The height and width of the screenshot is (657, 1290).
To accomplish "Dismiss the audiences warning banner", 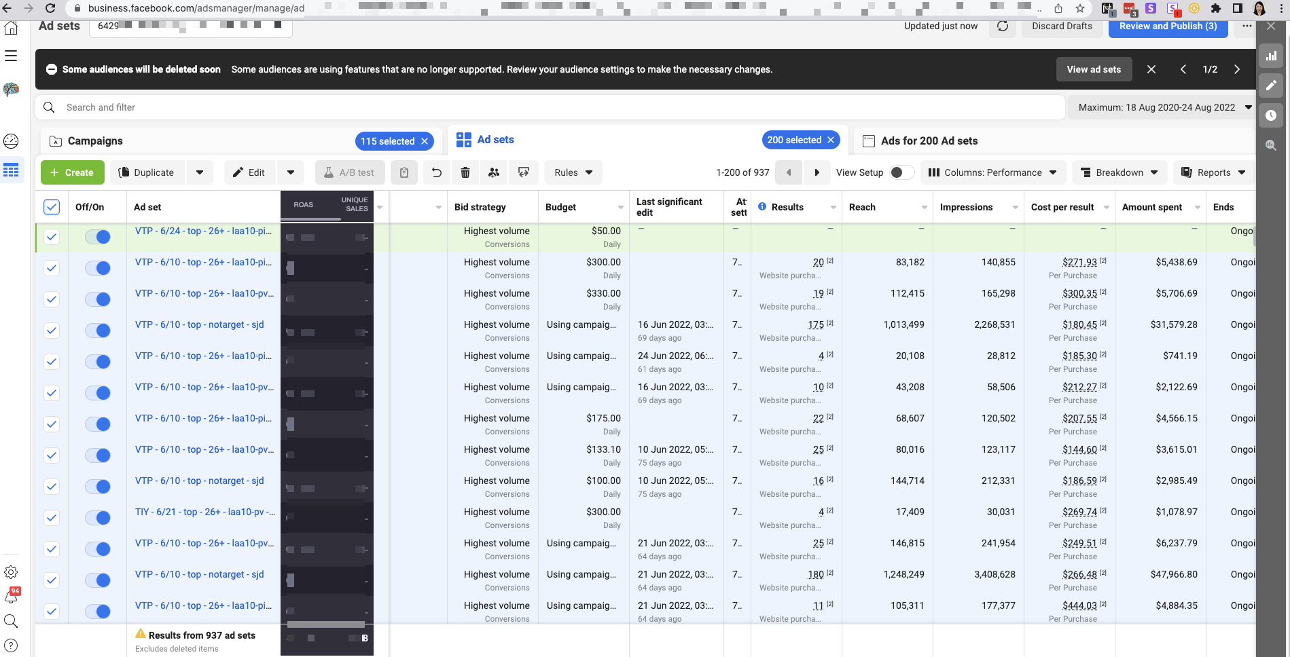I will pyautogui.click(x=1151, y=69).
